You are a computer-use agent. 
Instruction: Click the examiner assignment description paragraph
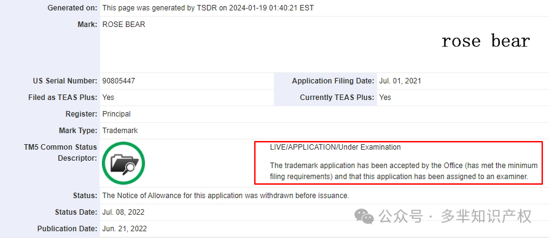click(403, 171)
